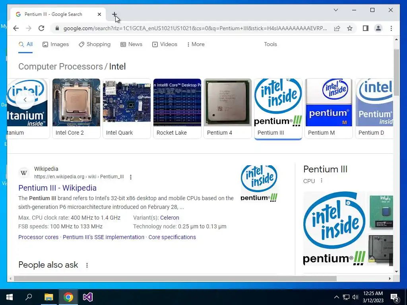Bookmark this page with star icon

(350, 28)
